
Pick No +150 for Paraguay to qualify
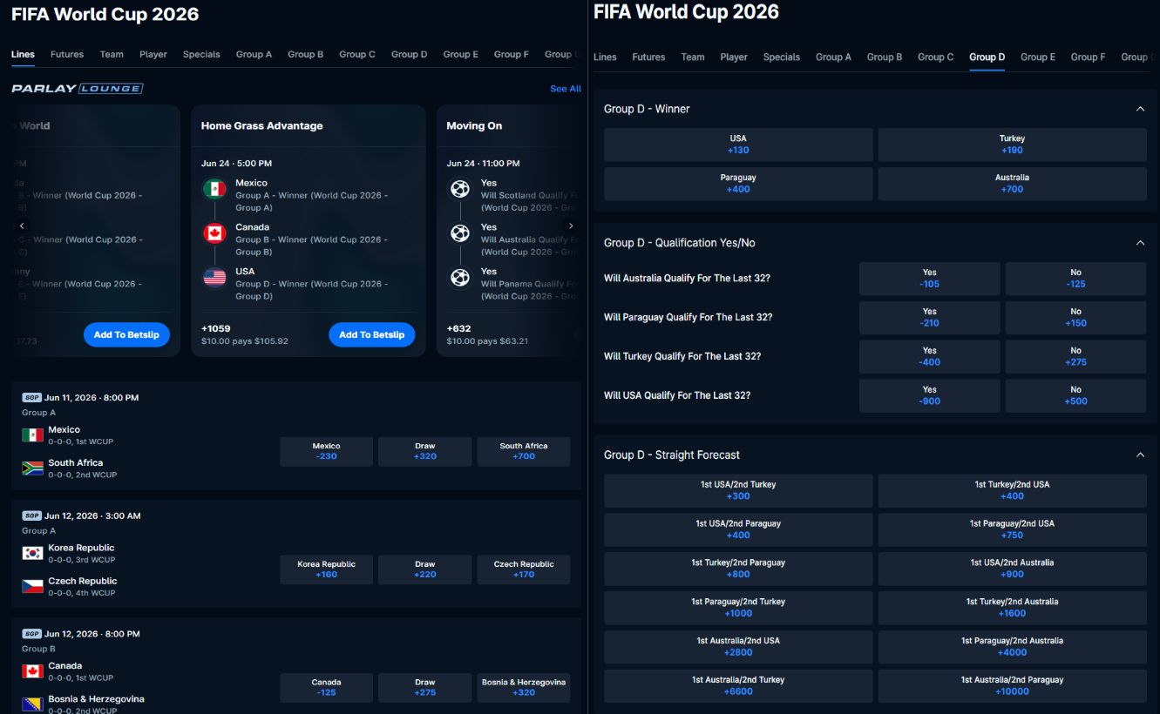pyautogui.click(x=1075, y=317)
